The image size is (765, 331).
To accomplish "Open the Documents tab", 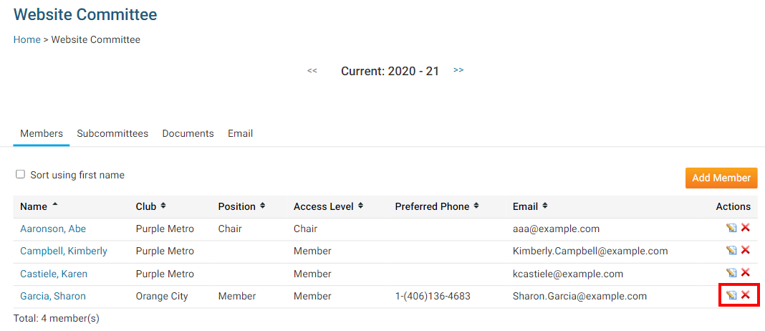I will 188,133.
